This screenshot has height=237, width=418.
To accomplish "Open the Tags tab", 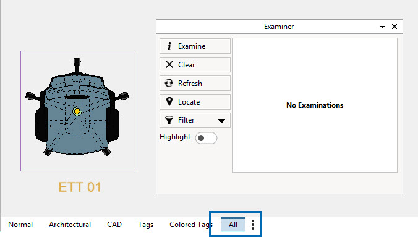I will tap(145, 225).
